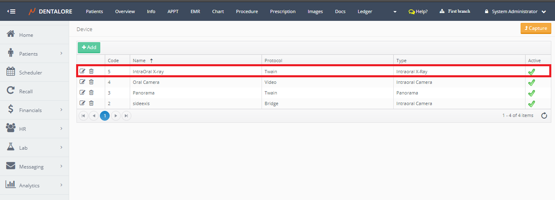
Task: Toggle Active checkmark for Oral Camera
Action: tap(531, 83)
